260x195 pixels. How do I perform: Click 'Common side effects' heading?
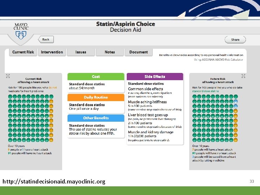(146, 89)
